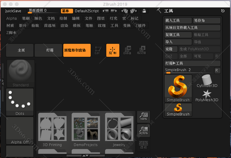Toggle the 绘制 draw mode button
Viewport: 231px width, 158px height.
(x=113, y=50)
